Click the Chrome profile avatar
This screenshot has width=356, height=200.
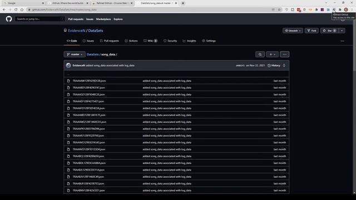pos(346,10)
